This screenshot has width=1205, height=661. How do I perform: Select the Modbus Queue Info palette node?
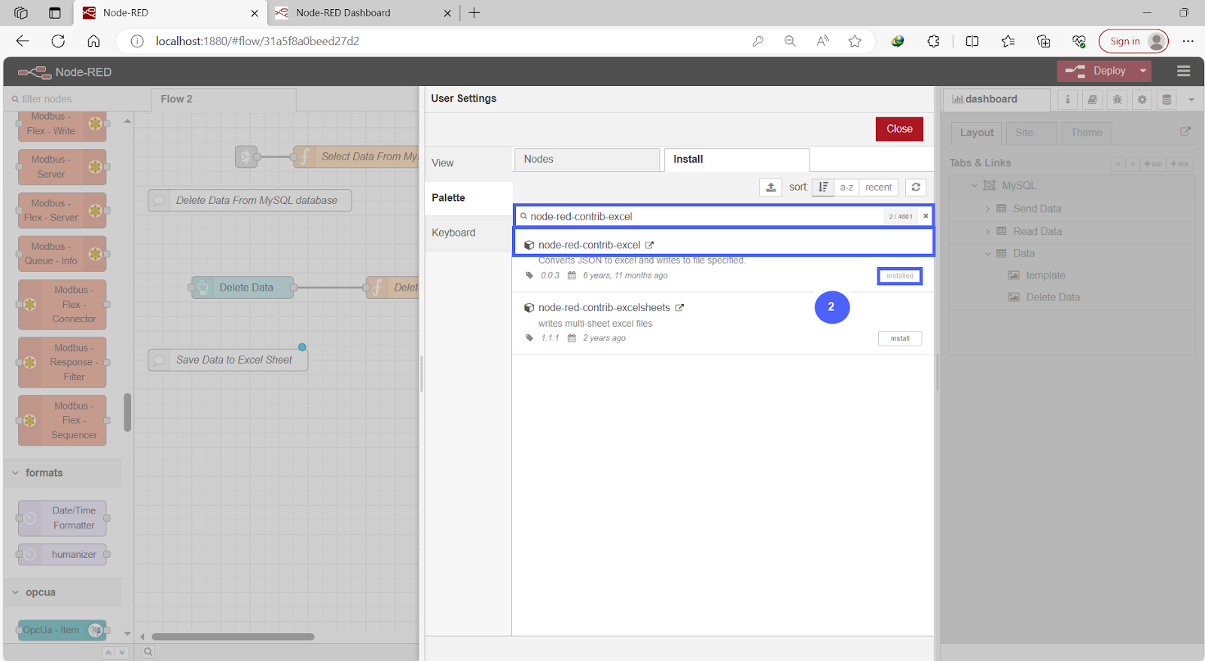(x=63, y=254)
